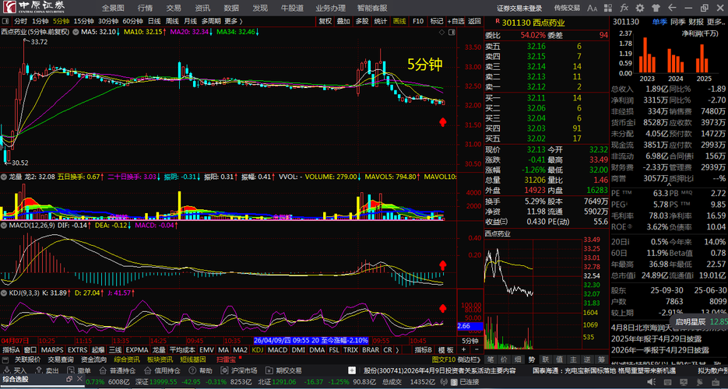Switch to the 筹 chip tab

pos(602,359)
